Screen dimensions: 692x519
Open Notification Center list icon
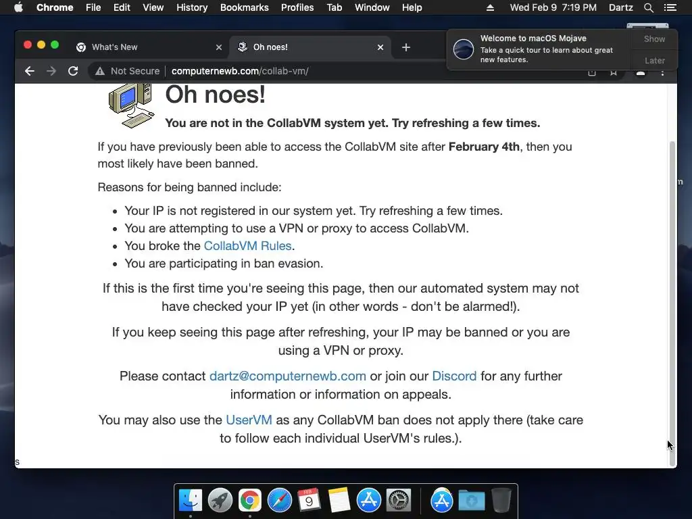670,7
